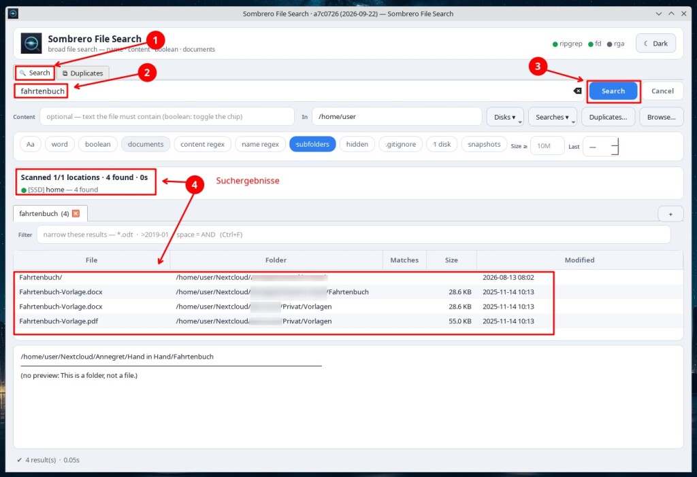697x477 pixels.
Task: Open the window menu icon in title bar
Action: tap(13, 14)
